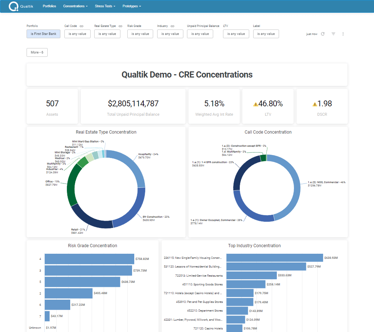Click the link icon beside Real Estate Type

pos(120,26)
